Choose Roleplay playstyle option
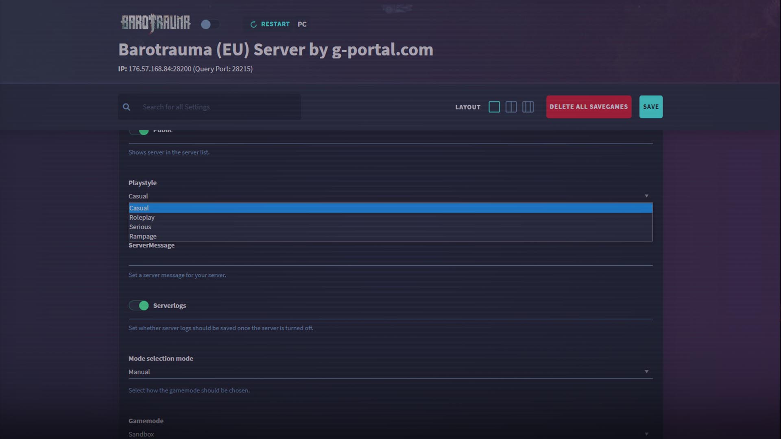781x439 pixels. click(390, 217)
